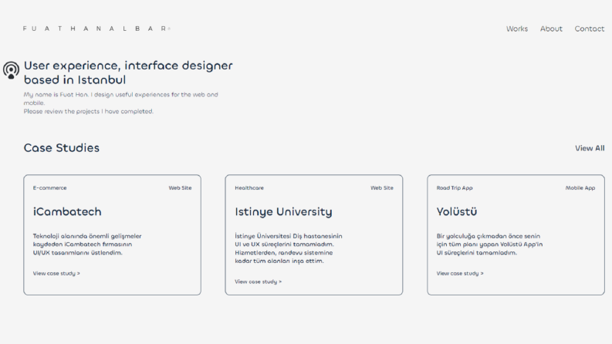View case study for Istinye University
Viewport: 612px width, 344px height.
(x=258, y=282)
